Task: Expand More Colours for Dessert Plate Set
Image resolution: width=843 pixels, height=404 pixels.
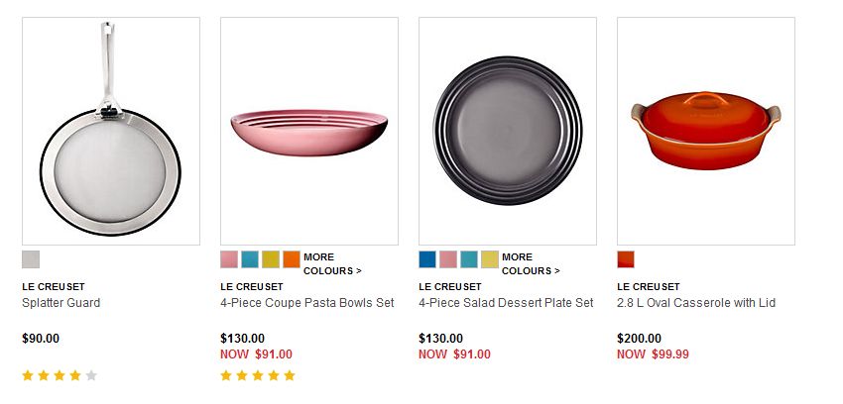Action: pyautogui.click(x=531, y=264)
